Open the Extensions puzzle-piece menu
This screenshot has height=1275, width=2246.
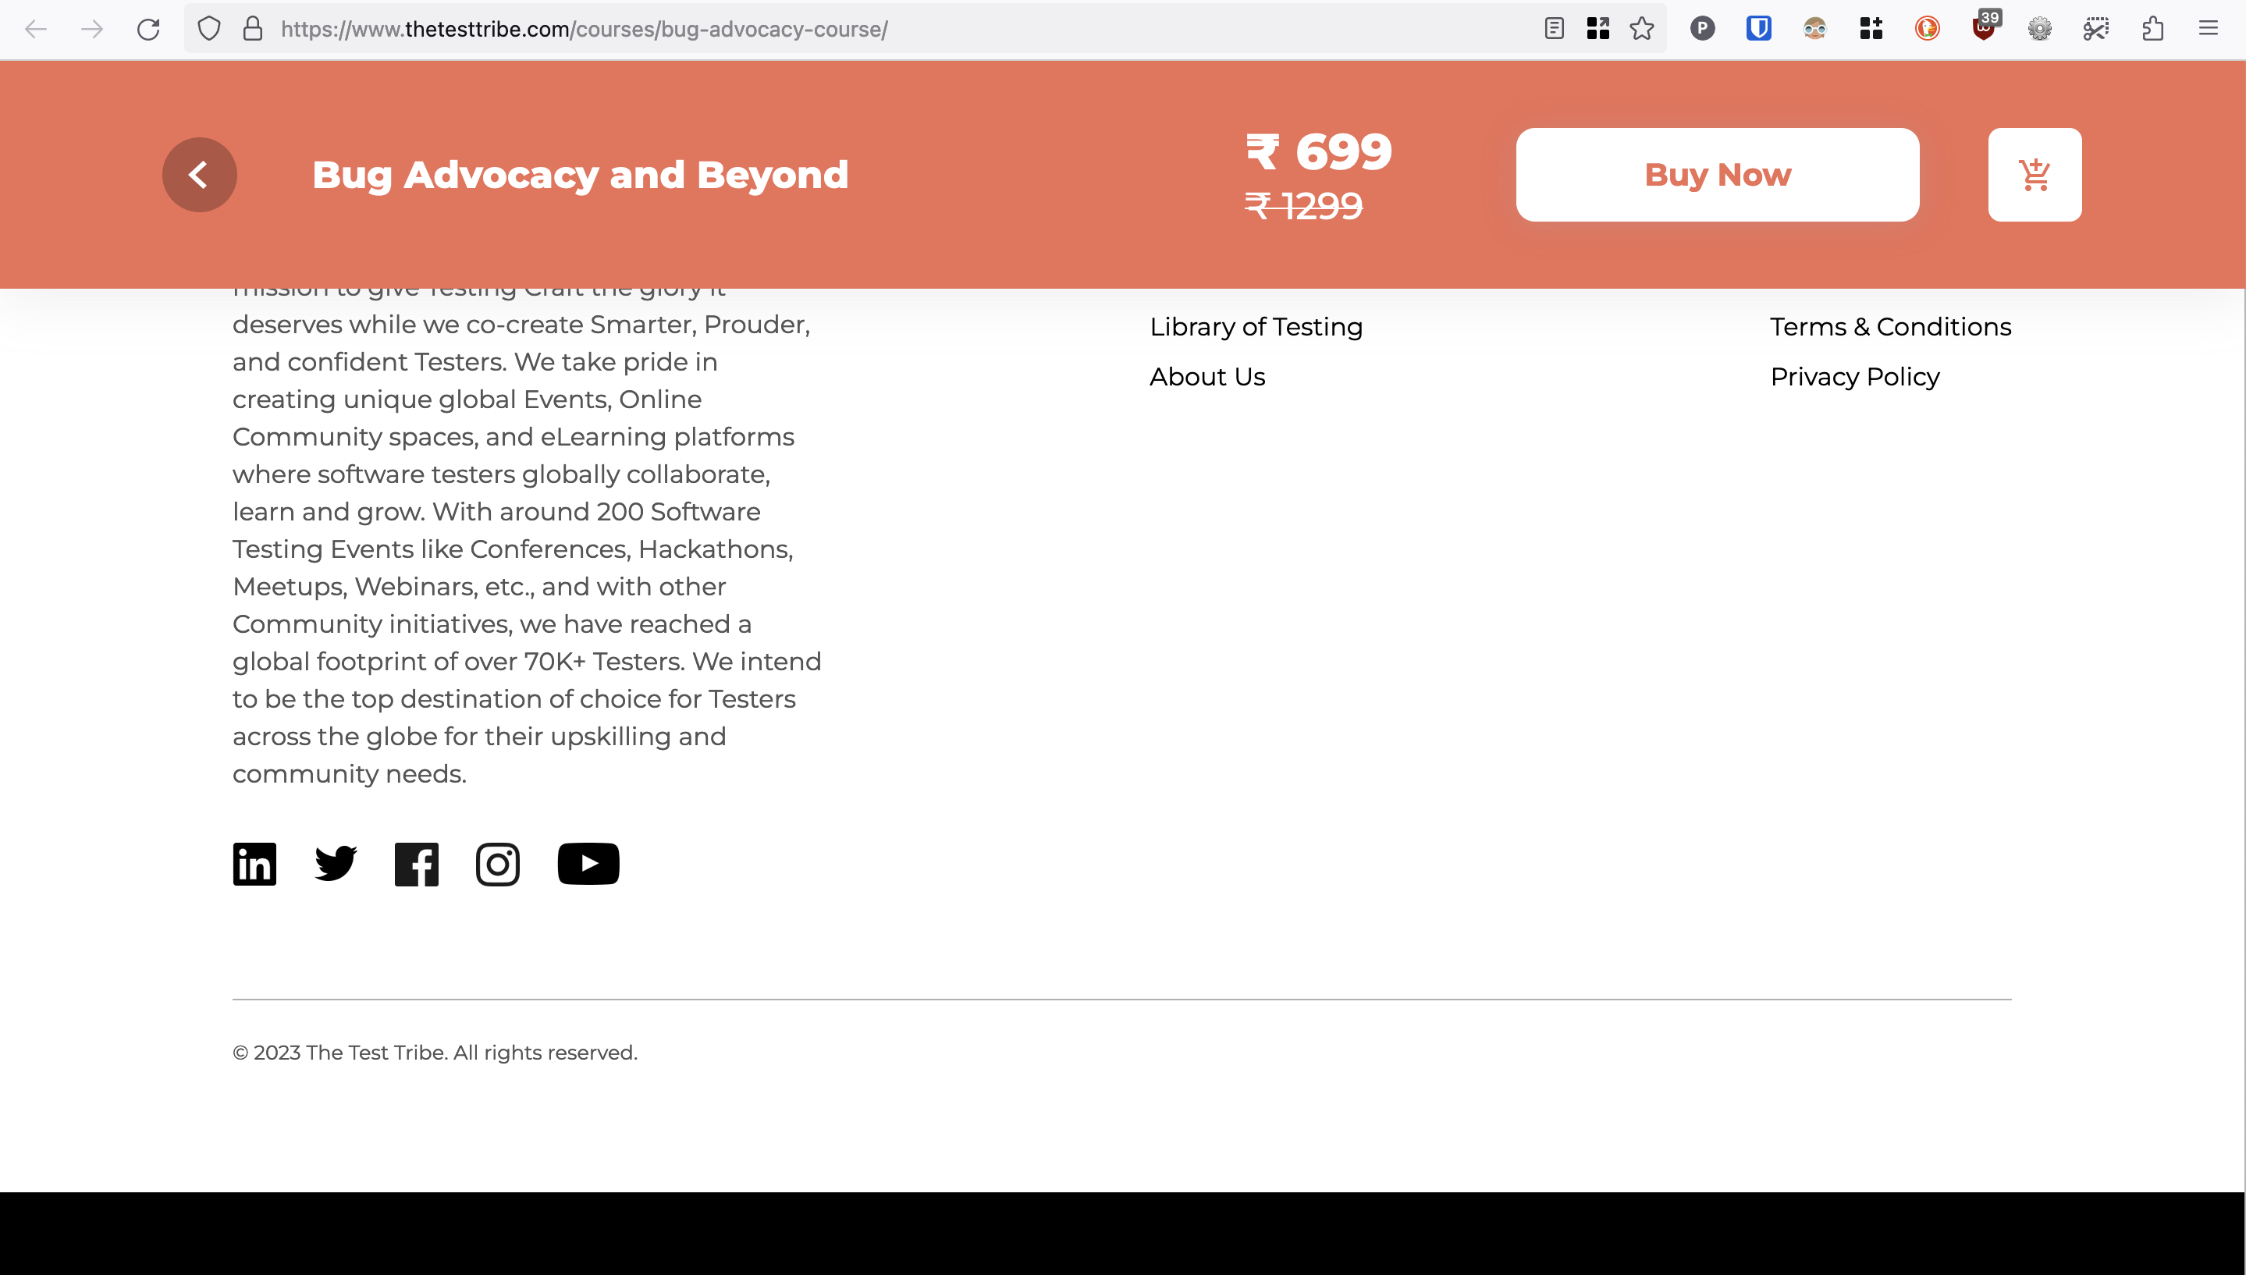pos(2152,29)
